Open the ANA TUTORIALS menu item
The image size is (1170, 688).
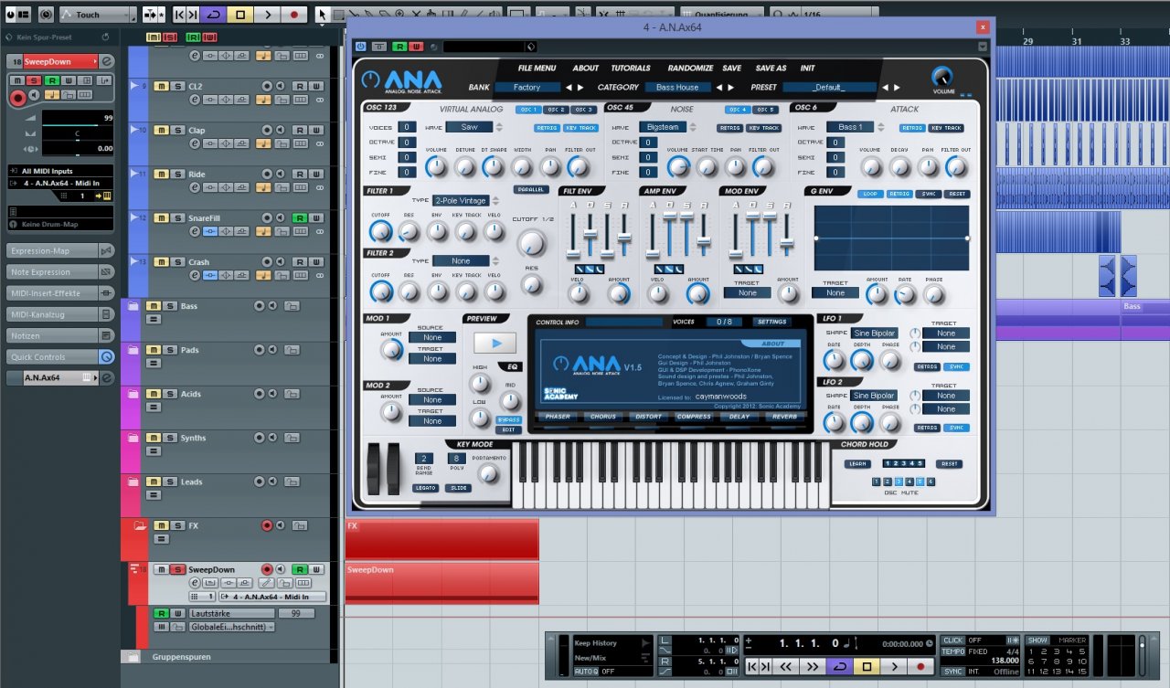631,69
